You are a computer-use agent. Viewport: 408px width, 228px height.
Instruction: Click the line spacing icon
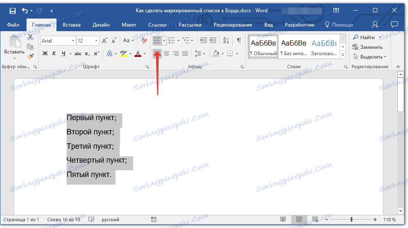point(198,54)
